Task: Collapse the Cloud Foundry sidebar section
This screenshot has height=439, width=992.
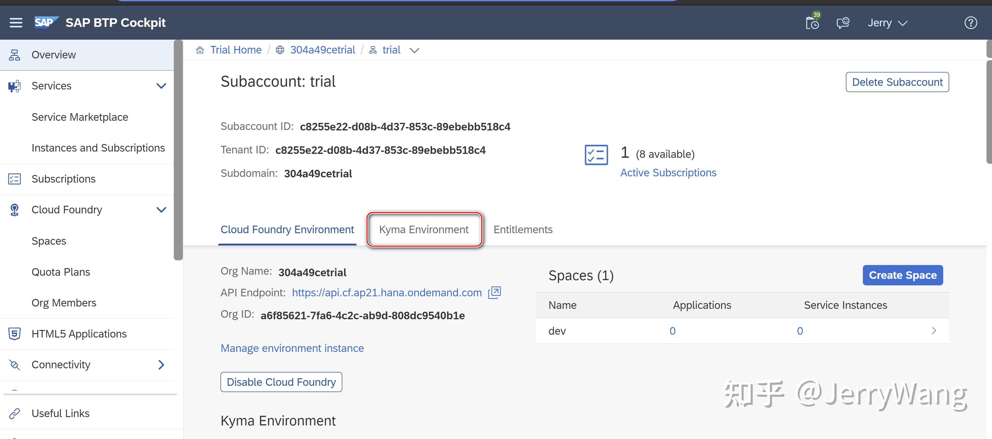Action: 161,209
